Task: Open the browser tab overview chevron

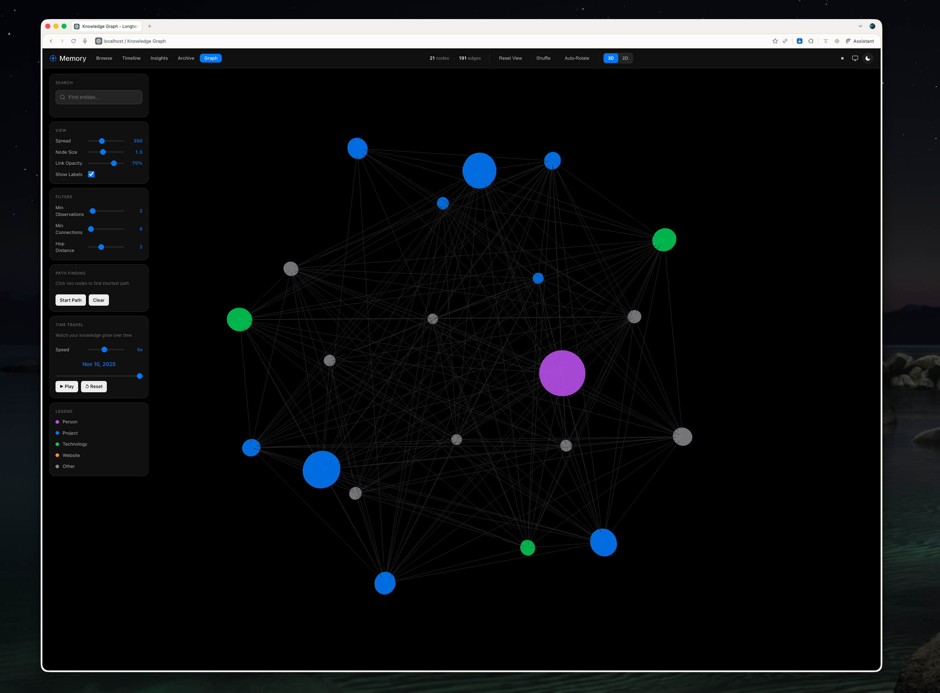Action: 860,26
